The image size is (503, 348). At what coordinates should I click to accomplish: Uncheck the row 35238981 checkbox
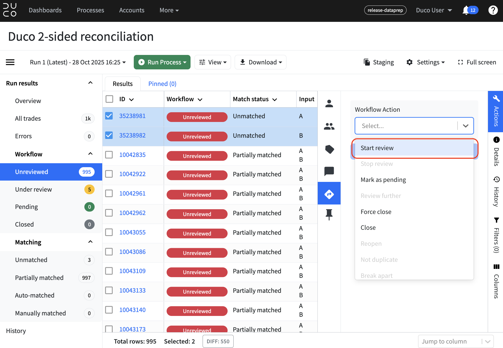coord(109,116)
